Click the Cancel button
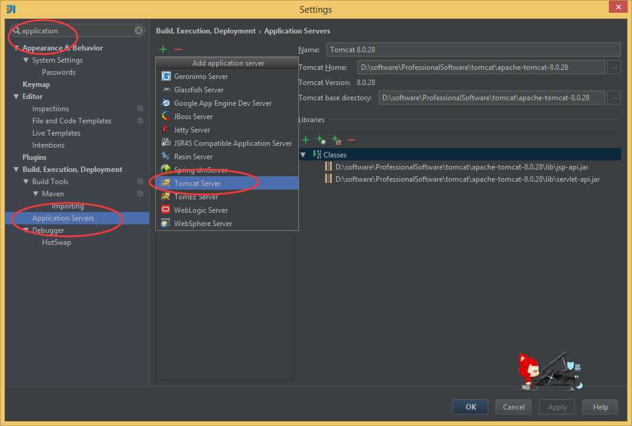Viewport: 632px width, 426px height. click(513, 407)
